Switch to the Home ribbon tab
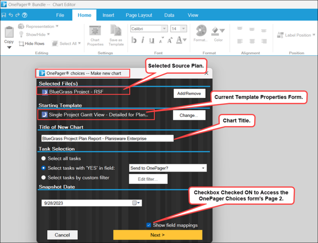The image size is (318, 243). click(x=84, y=15)
